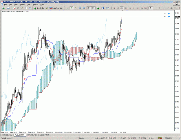The image size is (181, 140).
Task: Select the H1 timeframe button
Action: tap(130, 8)
